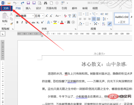Click the open folder icon in quick access
This screenshot has height=105, width=134.
[x=9, y=3]
